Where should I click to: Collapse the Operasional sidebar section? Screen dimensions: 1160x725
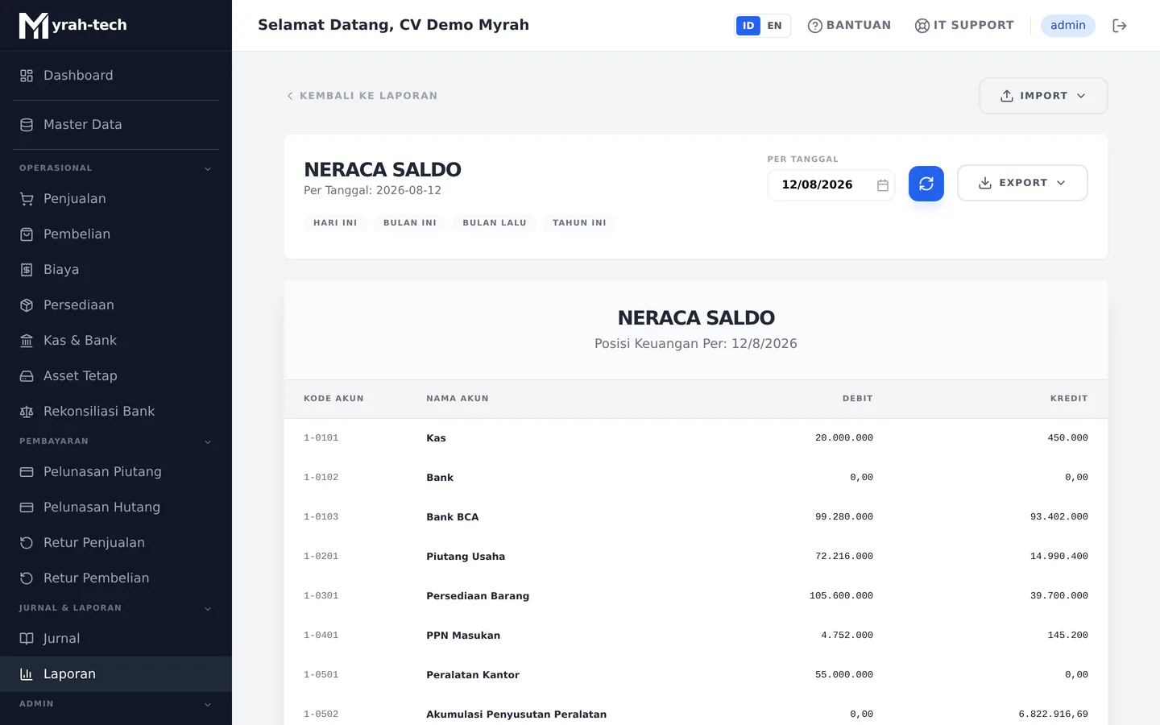208,169
